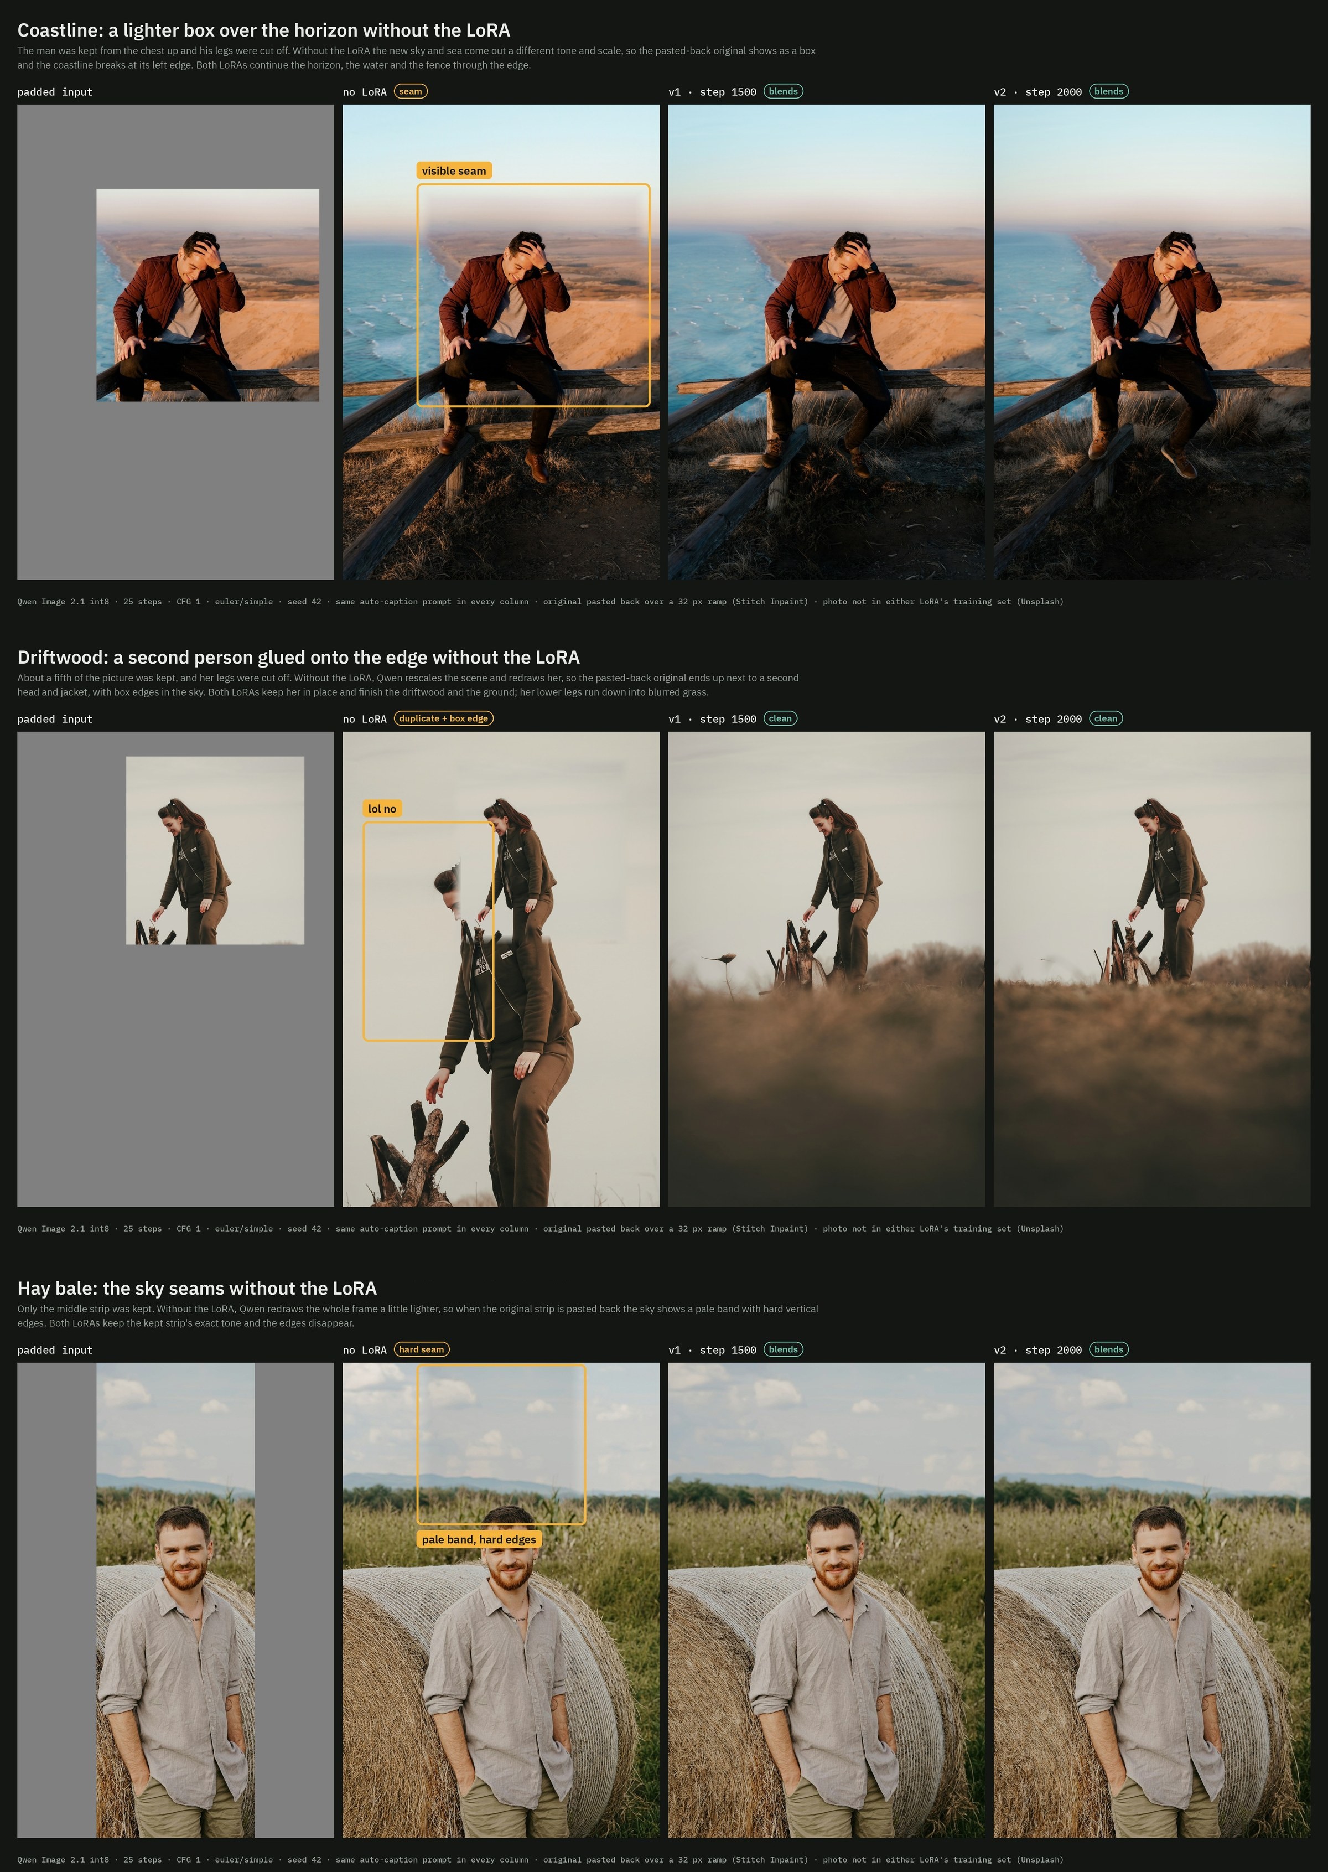Click the Driftwood section heading
The height and width of the screenshot is (1872, 1328).
click(298, 658)
